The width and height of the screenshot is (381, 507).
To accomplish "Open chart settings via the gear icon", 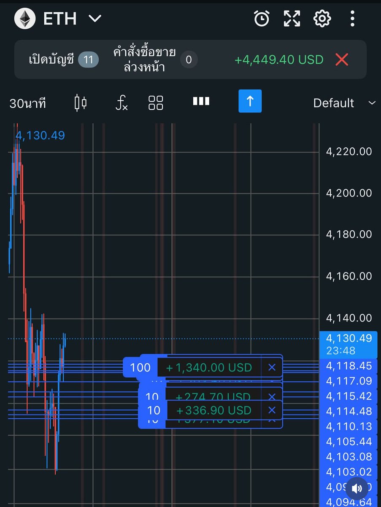I will point(322,18).
